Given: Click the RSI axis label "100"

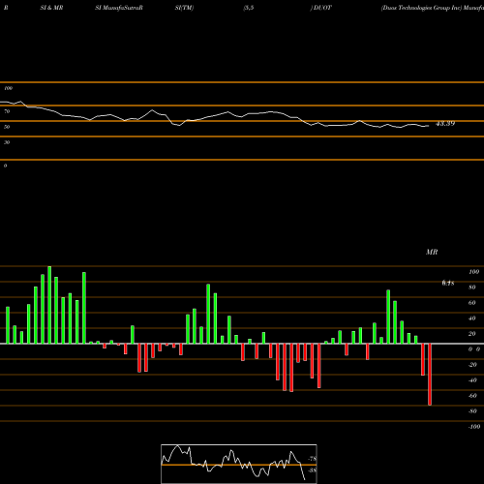Looking at the screenshot, I should click(x=8, y=88).
